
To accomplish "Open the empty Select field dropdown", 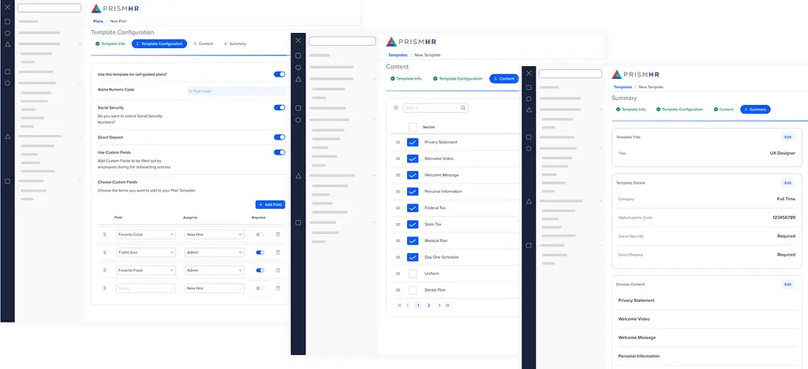I will [146, 289].
